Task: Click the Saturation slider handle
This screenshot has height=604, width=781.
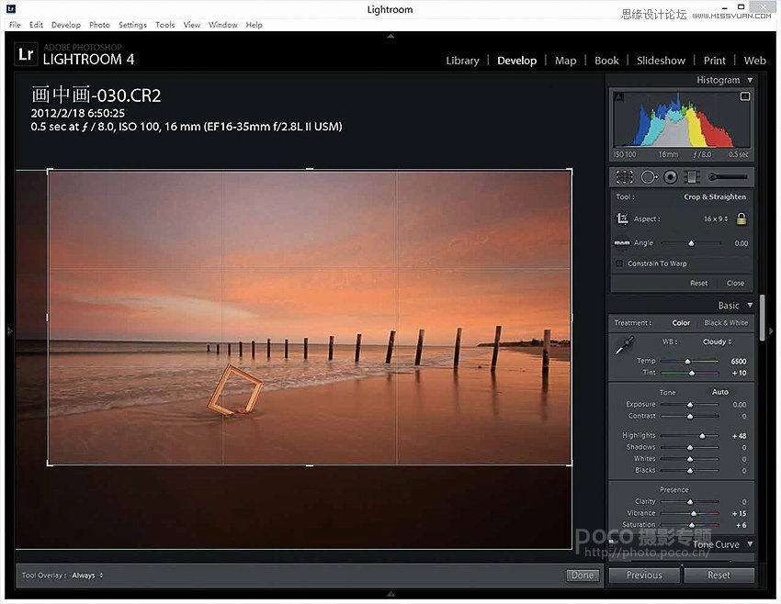Action: pos(692,525)
